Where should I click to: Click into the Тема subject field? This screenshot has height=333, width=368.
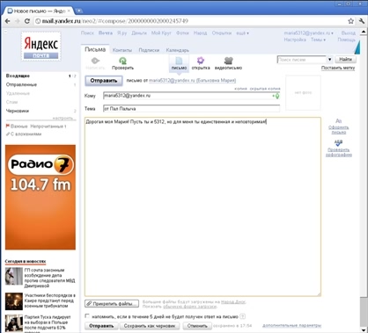(191, 109)
